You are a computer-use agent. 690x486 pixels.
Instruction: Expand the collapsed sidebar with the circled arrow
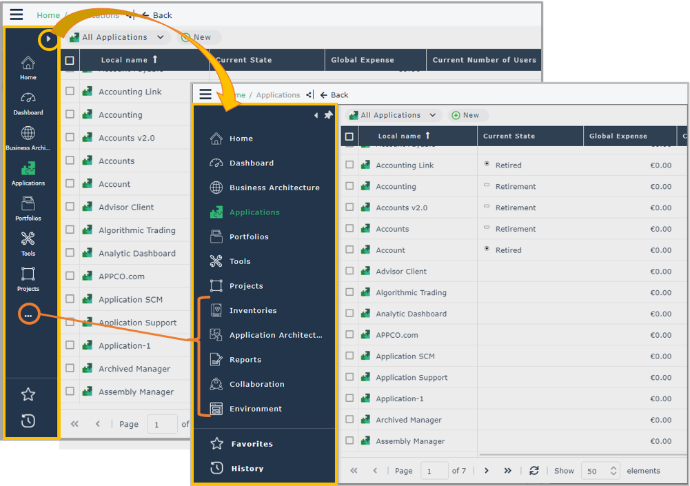click(48, 39)
